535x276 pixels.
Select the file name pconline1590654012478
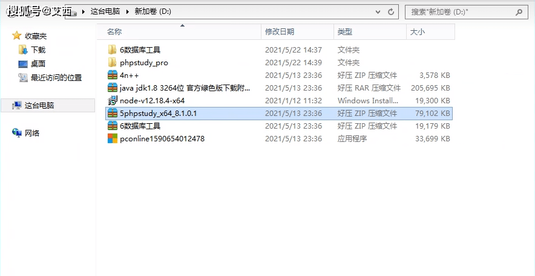tap(162, 139)
